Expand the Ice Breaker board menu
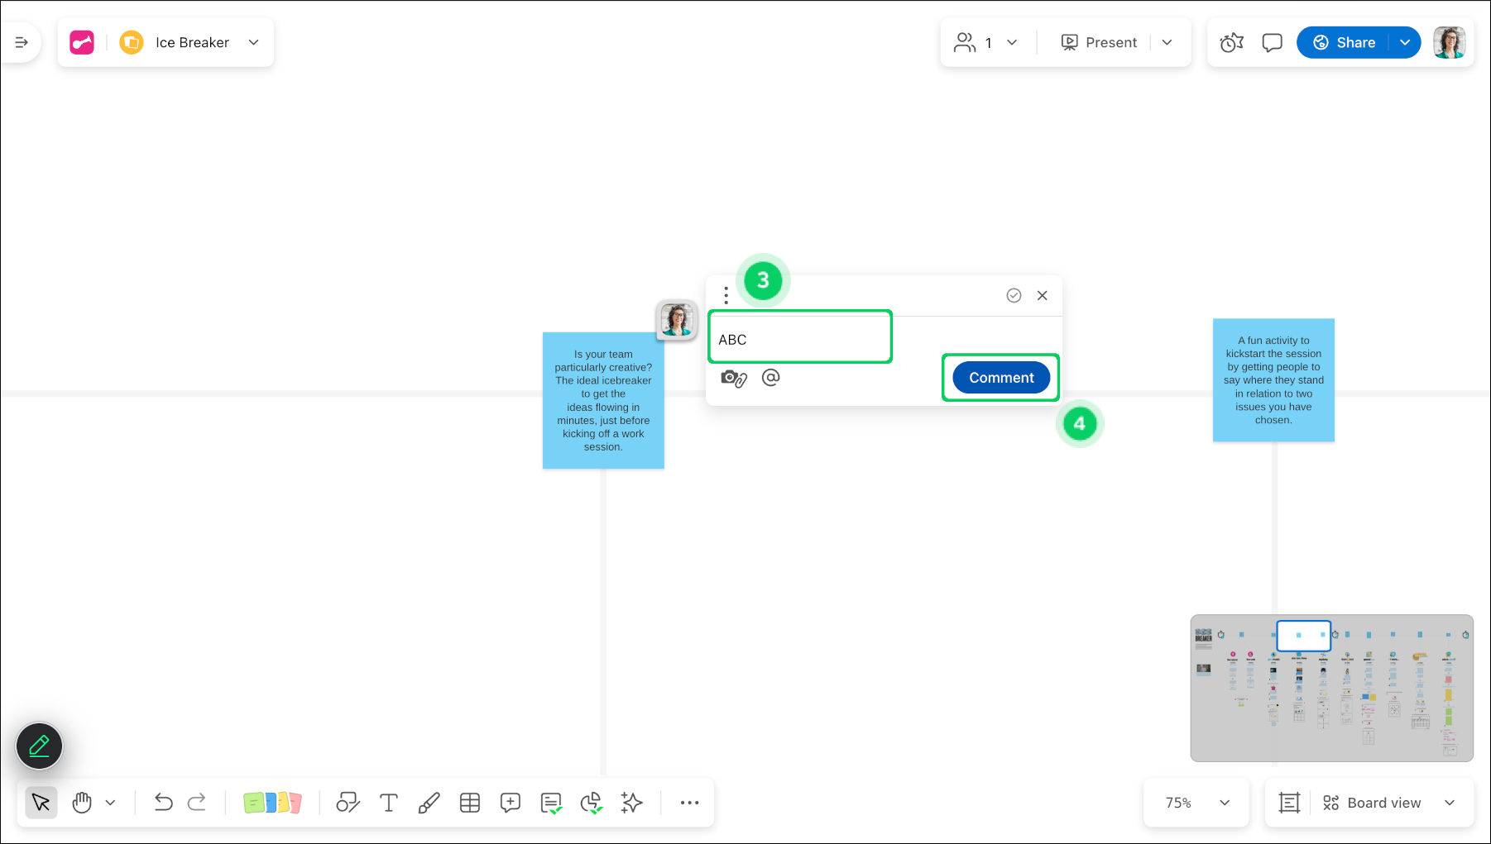The image size is (1491, 844). pyautogui.click(x=254, y=42)
